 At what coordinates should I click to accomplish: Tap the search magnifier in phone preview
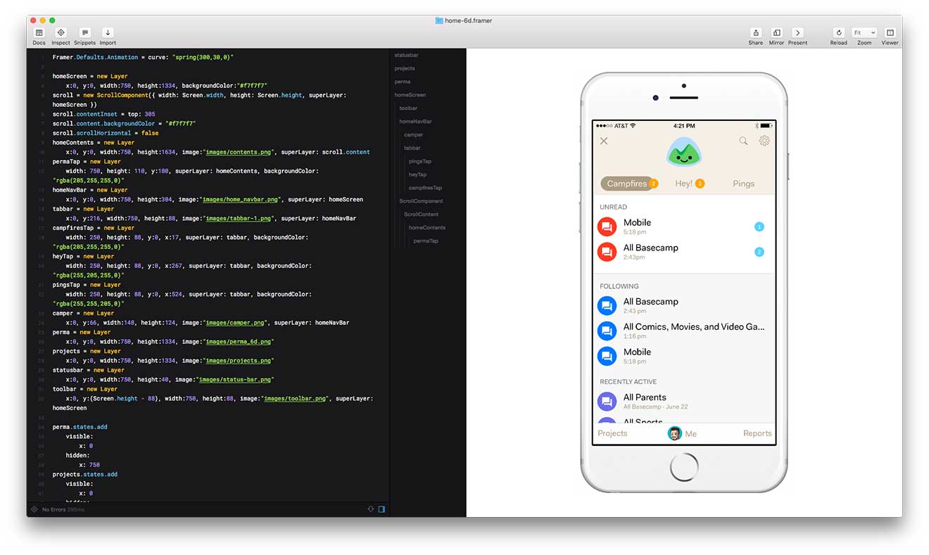743,141
